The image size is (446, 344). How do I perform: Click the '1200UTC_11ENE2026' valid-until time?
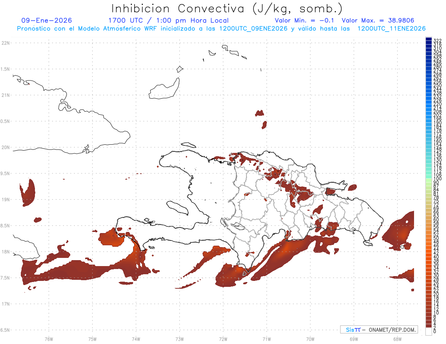coord(391,29)
